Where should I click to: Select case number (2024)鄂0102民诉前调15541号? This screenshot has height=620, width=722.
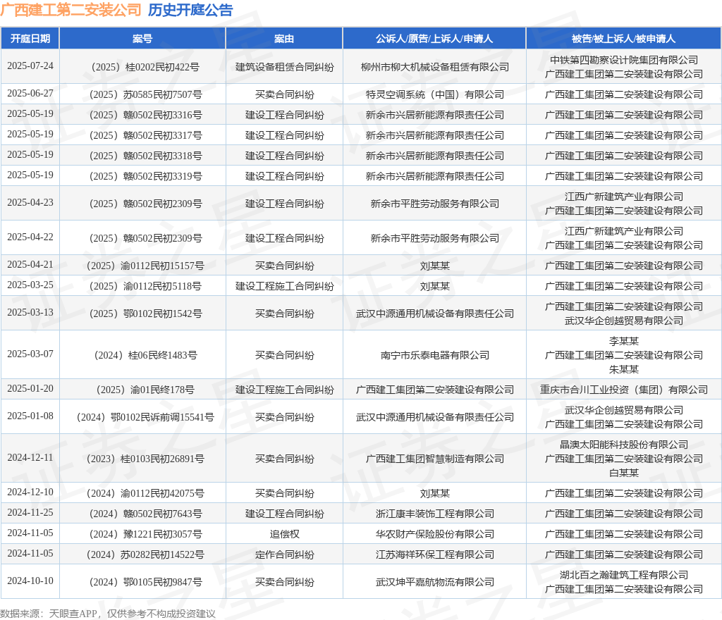(145, 417)
